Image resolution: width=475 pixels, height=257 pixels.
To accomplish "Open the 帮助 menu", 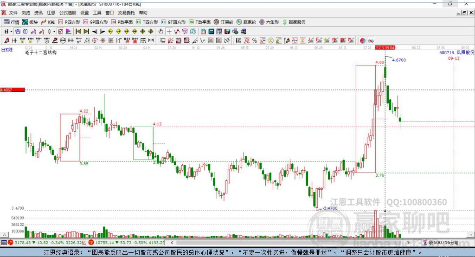I will (x=143, y=13).
